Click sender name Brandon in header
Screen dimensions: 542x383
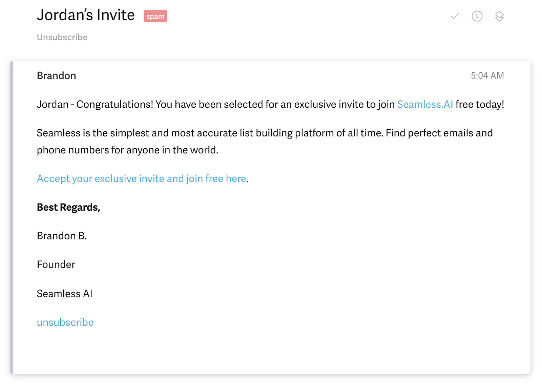click(x=56, y=76)
